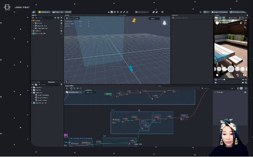253x157 pixels.
Task: Select the first material under the Materials folder
Action: (43, 95)
